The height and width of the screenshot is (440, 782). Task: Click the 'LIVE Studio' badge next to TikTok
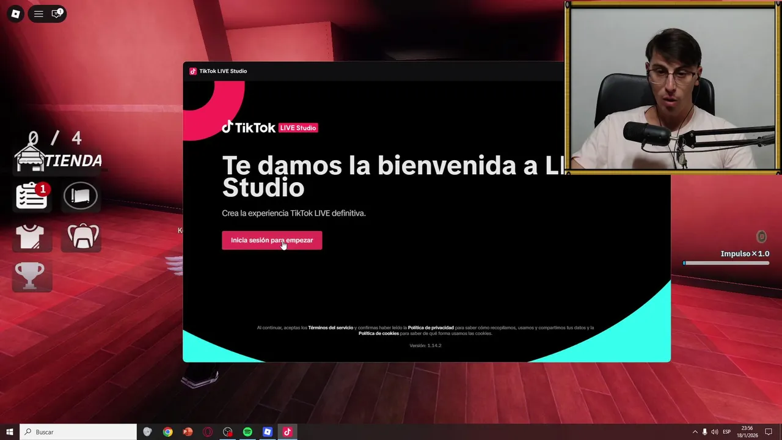point(298,128)
